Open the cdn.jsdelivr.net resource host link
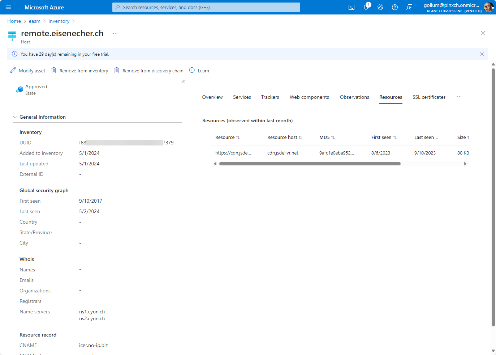Image resolution: width=496 pixels, height=355 pixels. [x=282, y=153]
